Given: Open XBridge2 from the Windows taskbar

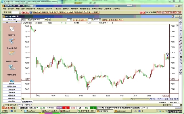Looking at the screenshot, I should (68, 111).
